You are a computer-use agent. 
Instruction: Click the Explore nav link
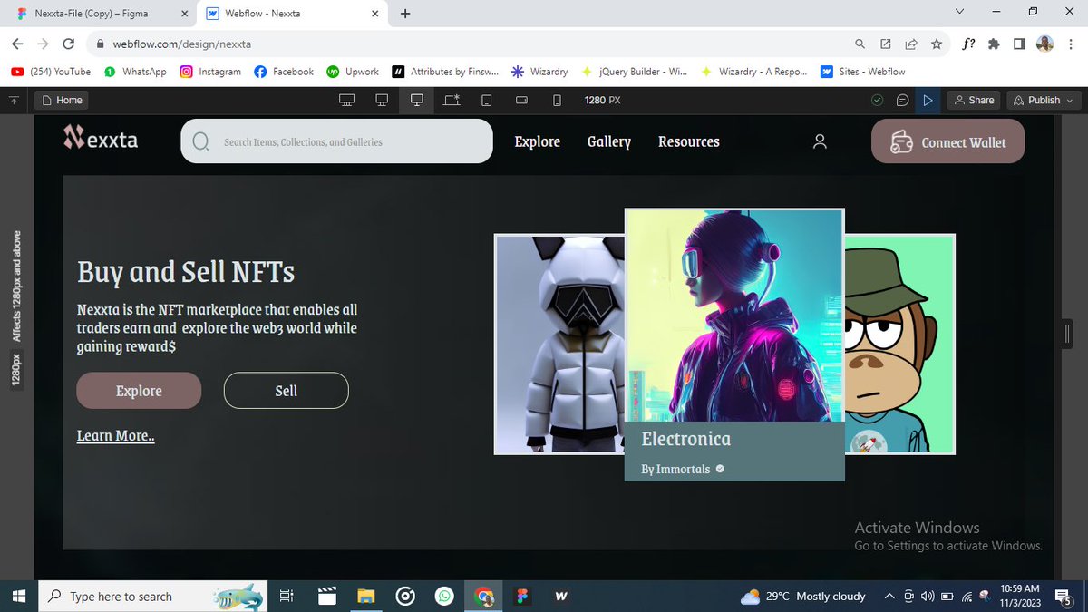[538, 141]
